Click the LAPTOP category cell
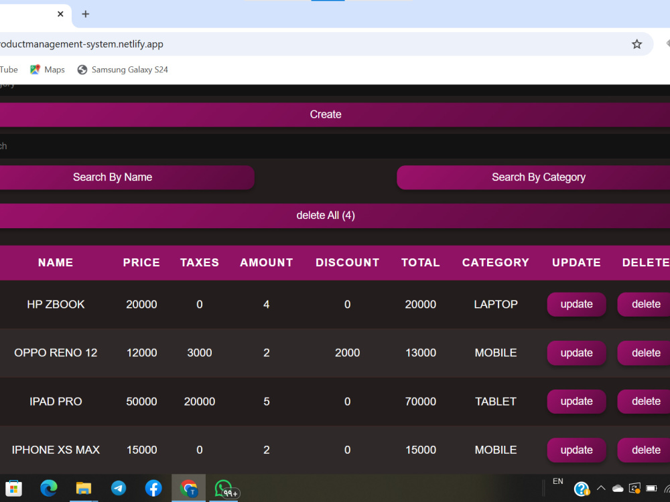This screenshot has width=670, height=502. click(x=496, y=305)
